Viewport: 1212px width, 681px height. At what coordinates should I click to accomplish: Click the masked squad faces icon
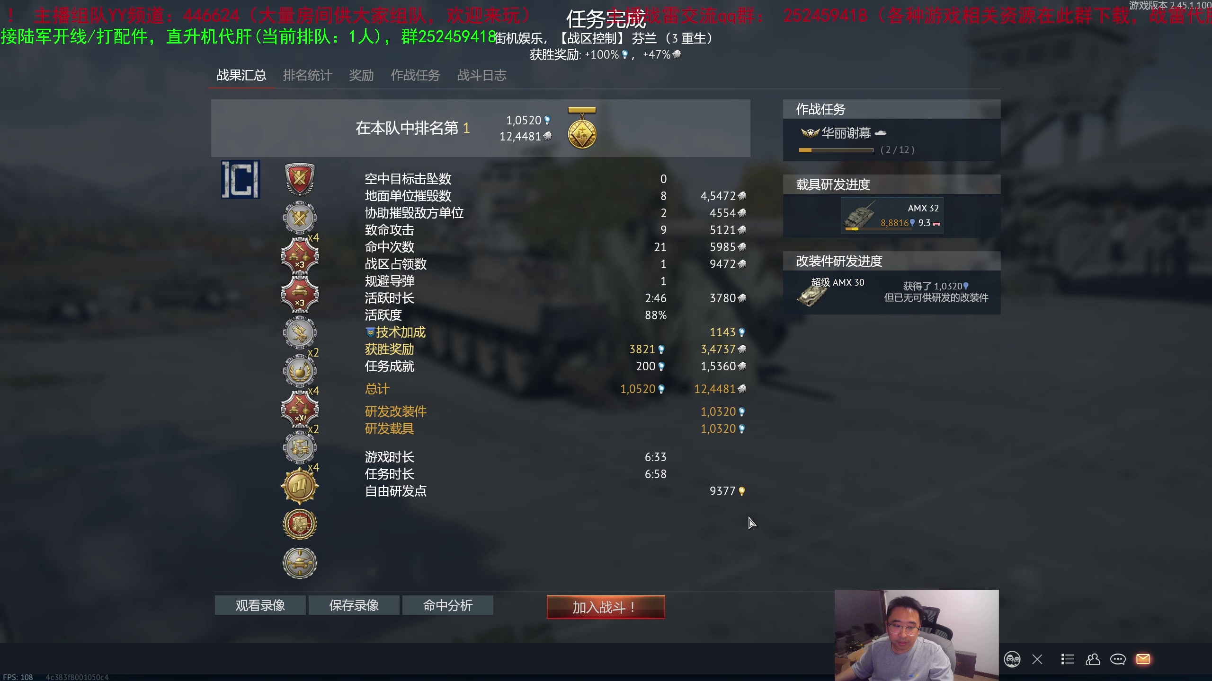tap(1012, 659)
